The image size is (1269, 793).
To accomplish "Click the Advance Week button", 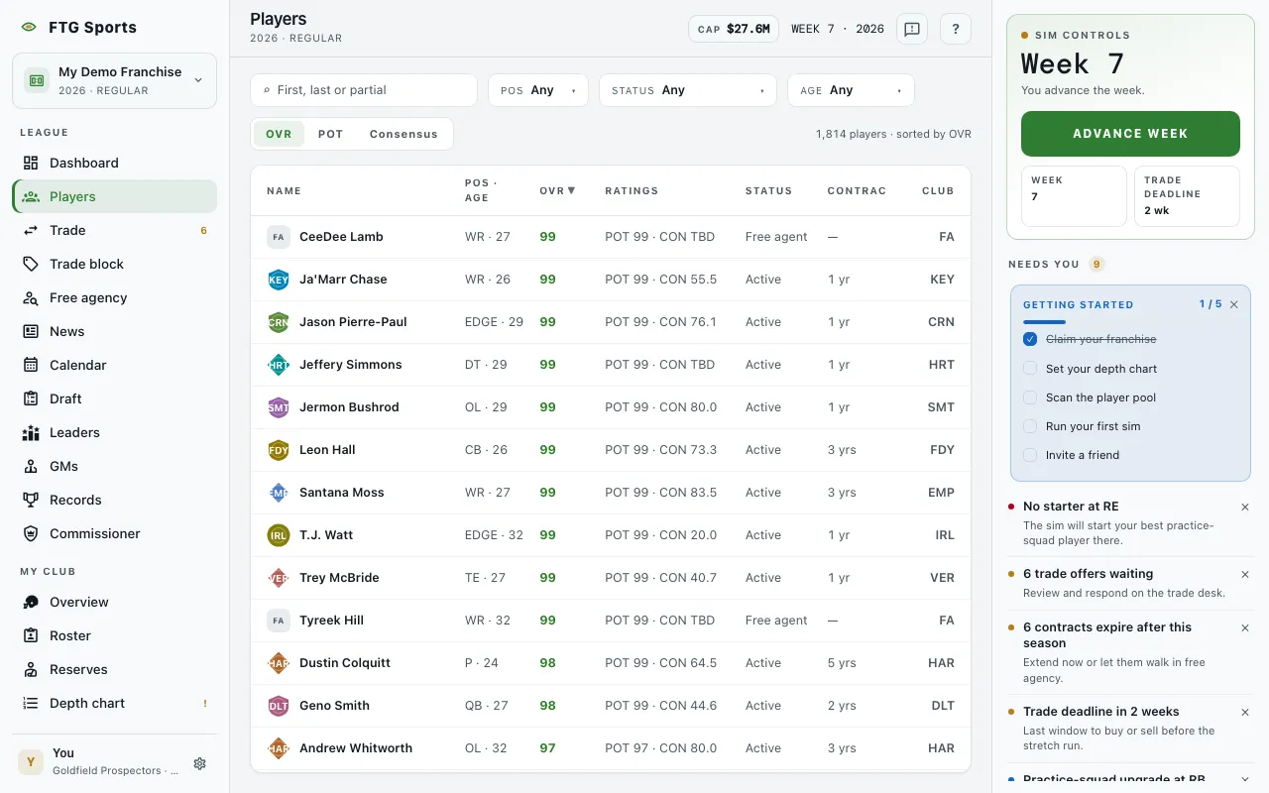I will [1130, 134].
